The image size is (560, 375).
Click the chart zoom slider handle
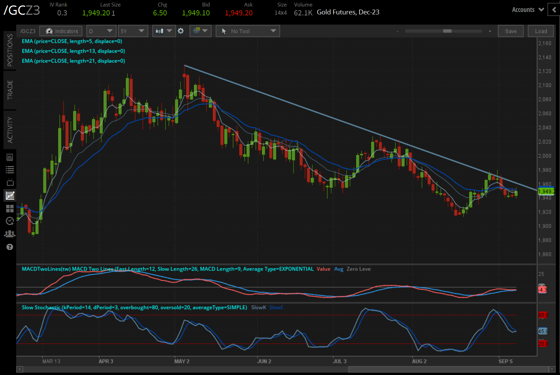pos(447,31)
